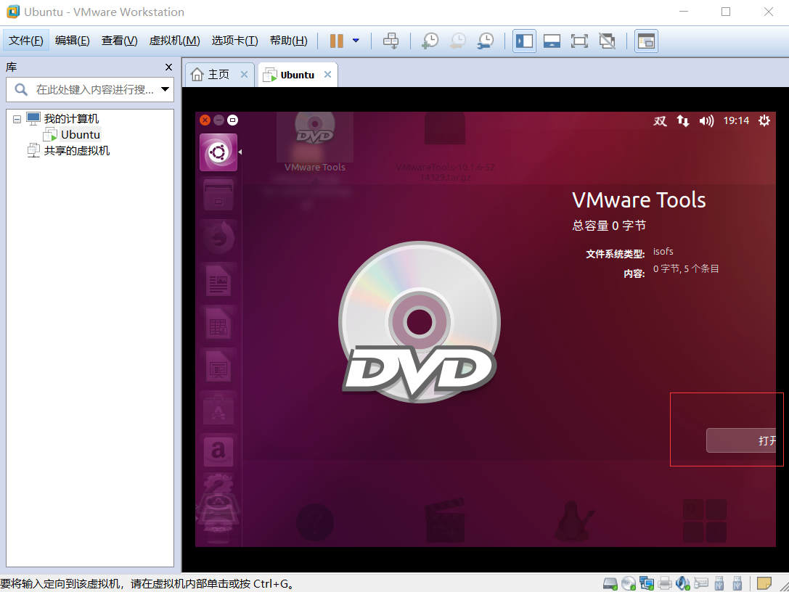Maximize the Ubuntu preview window
Image resolution: width=789 pixels, height=592 pixels.
232,120
